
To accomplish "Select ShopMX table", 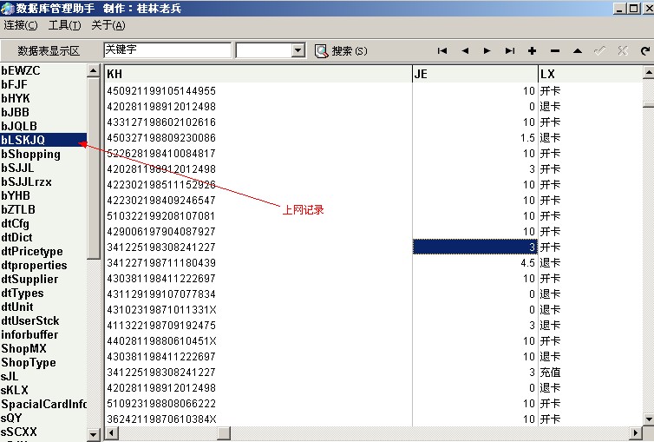I will (23, 348).
